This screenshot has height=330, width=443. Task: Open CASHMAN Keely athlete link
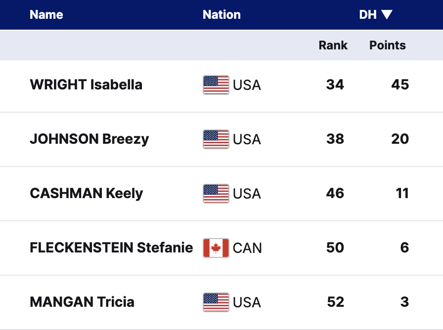(86, 194)
